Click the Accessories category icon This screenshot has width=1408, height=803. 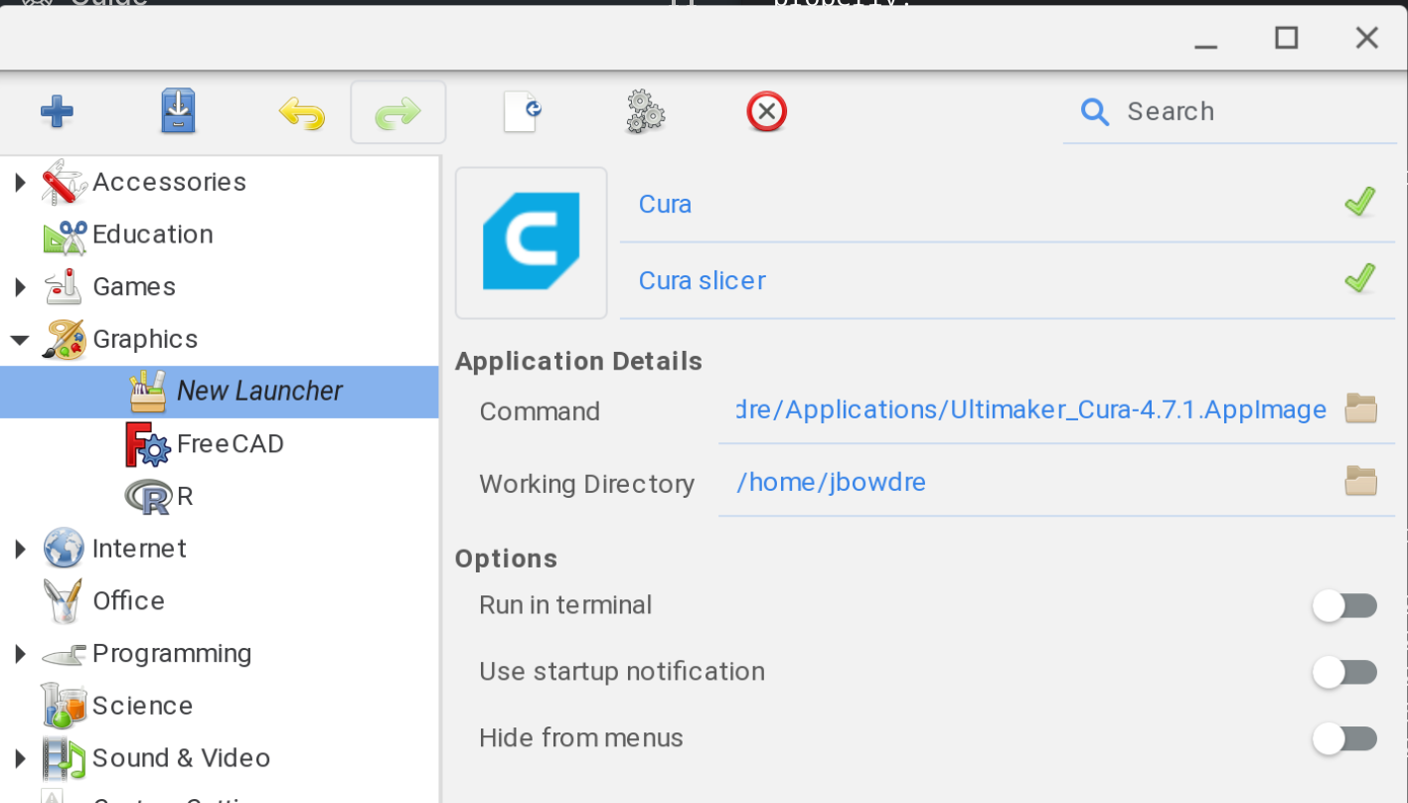click(x=65, y=182)
